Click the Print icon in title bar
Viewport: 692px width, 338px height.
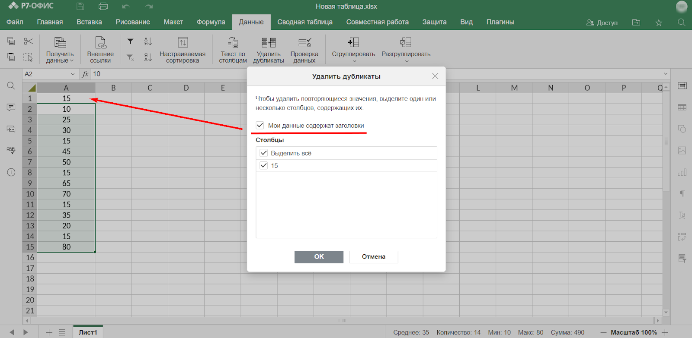click(103, 6)
